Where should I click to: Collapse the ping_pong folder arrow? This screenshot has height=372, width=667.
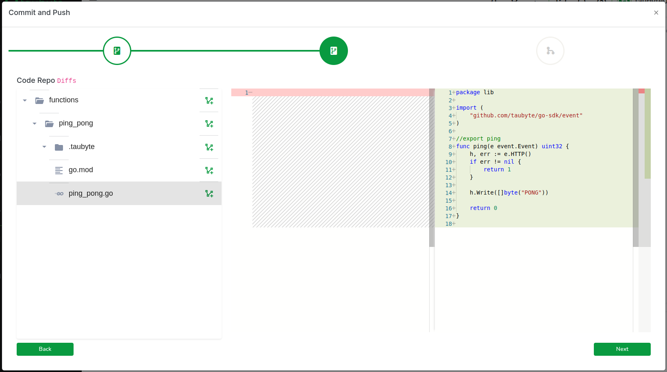coord(35,123)
